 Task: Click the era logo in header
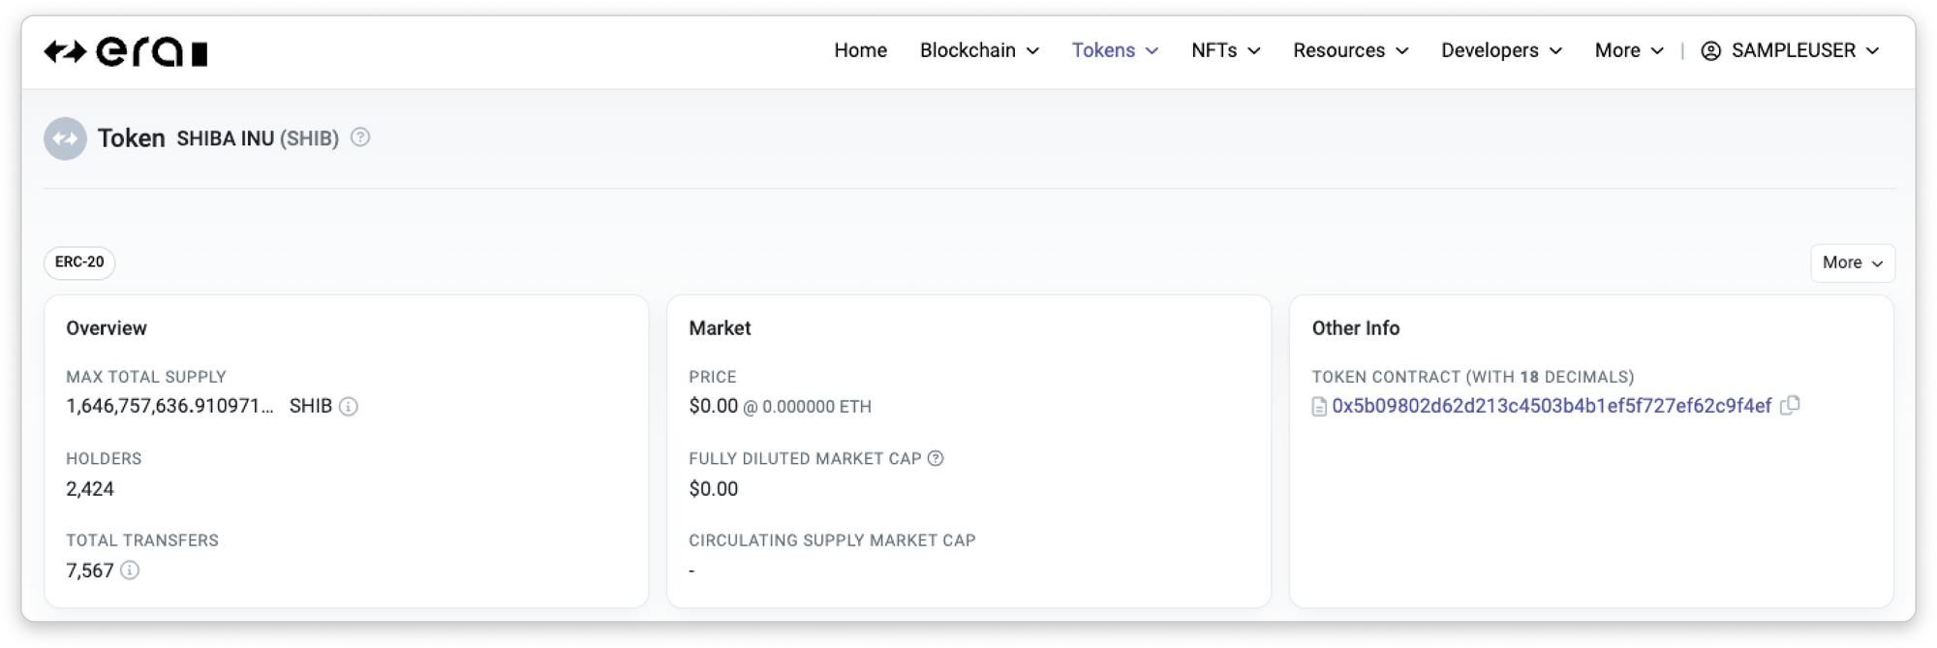(126, 51)
